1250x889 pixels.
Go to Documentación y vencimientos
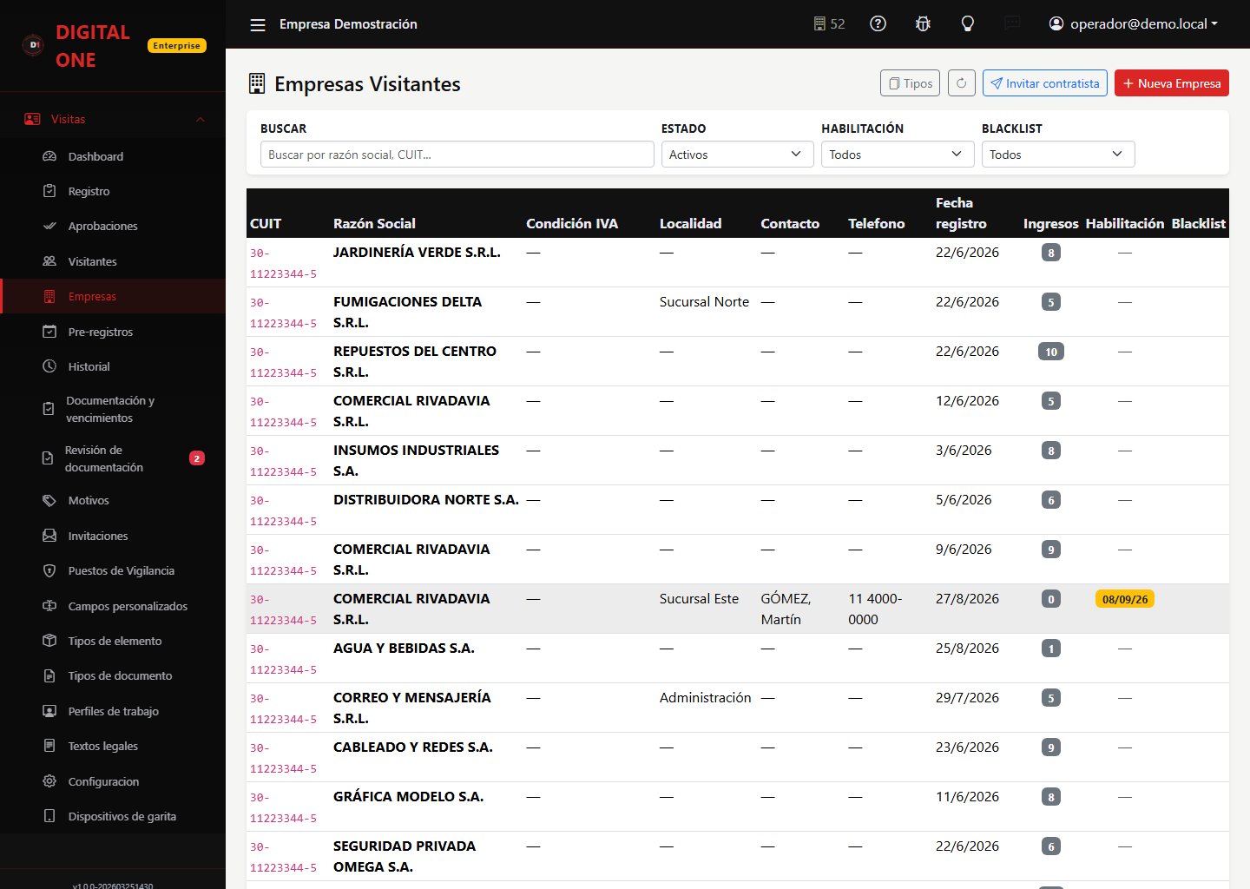click(x=113, y=409)
